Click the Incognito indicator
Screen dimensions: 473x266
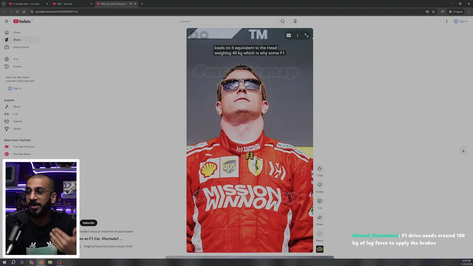pos(456,11)
